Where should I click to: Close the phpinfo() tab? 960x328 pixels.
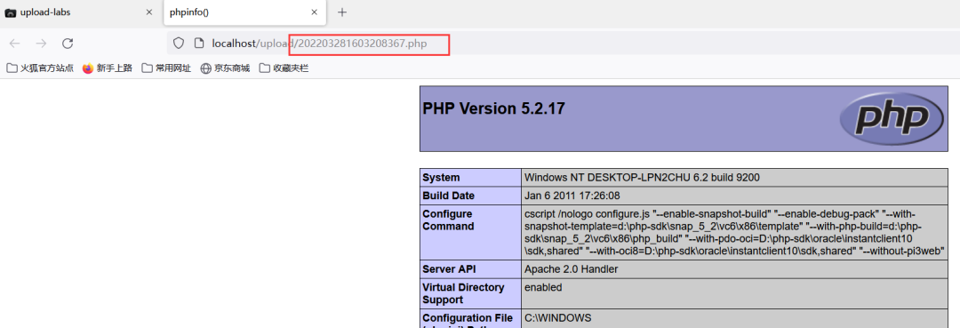(314, 12)
